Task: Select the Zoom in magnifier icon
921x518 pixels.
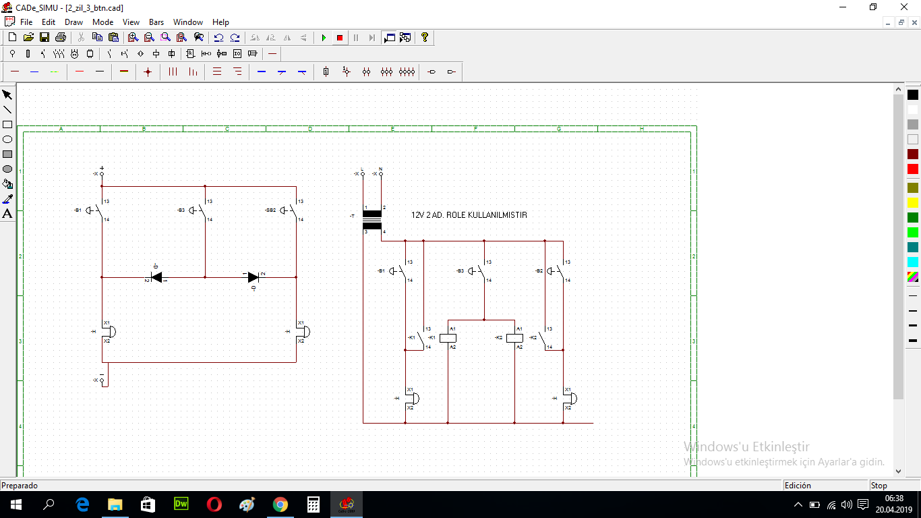Action: [133, 38]
